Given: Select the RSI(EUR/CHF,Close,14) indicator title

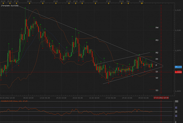Looking at the screenshot, I should coord(14,101).
